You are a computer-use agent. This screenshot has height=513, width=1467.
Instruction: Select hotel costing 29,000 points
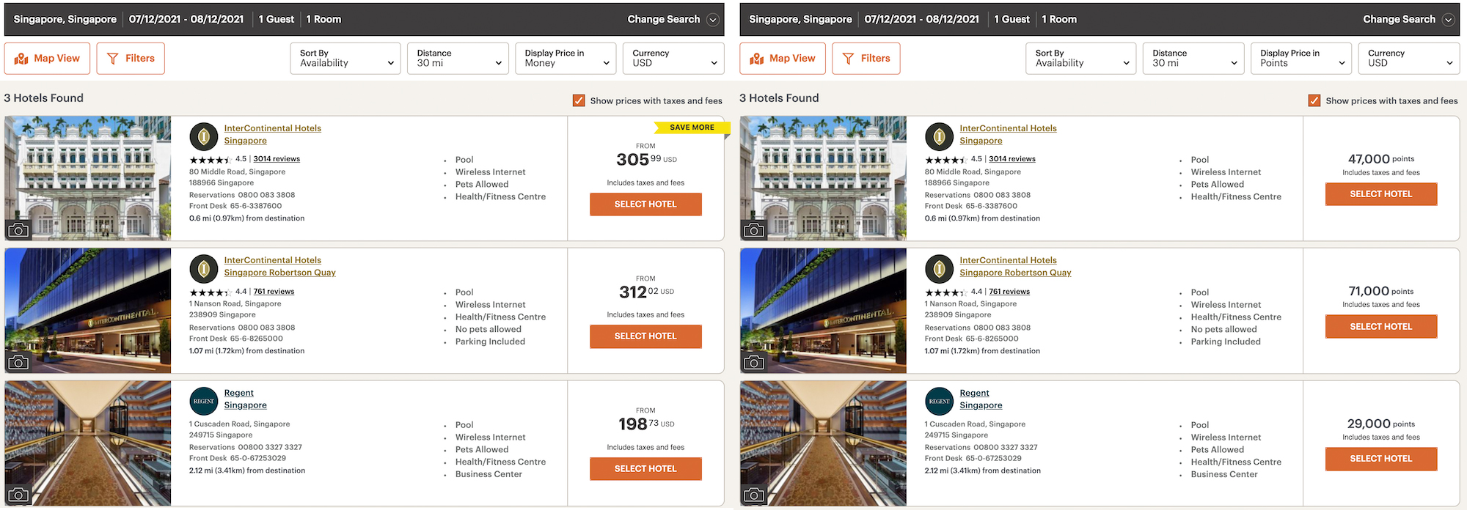pyautogui.click(x=1380, y=459)
